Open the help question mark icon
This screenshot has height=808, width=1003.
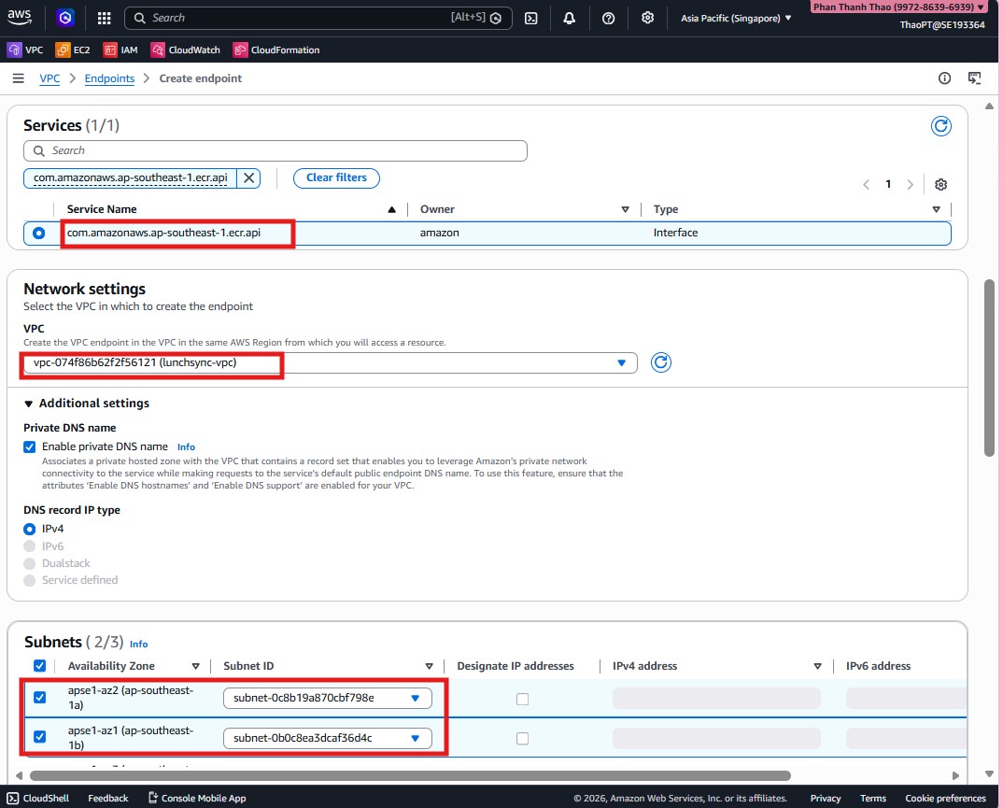(608, 18)
